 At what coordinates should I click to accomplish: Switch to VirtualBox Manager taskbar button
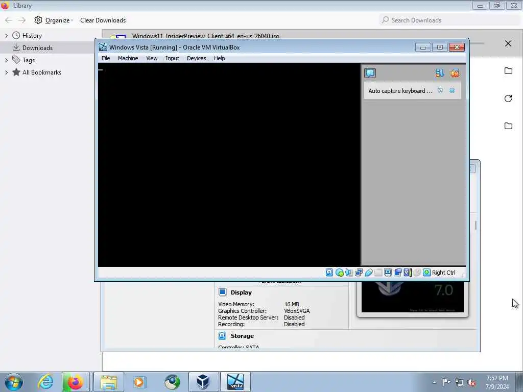(x=203, y=382)
